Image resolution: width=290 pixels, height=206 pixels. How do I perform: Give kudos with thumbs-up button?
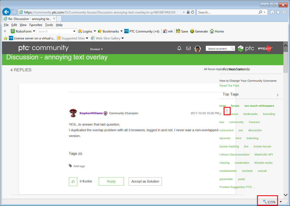73,181
